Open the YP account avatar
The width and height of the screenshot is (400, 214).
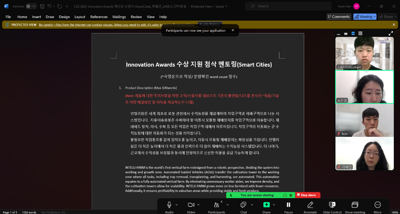click(356, 6)
